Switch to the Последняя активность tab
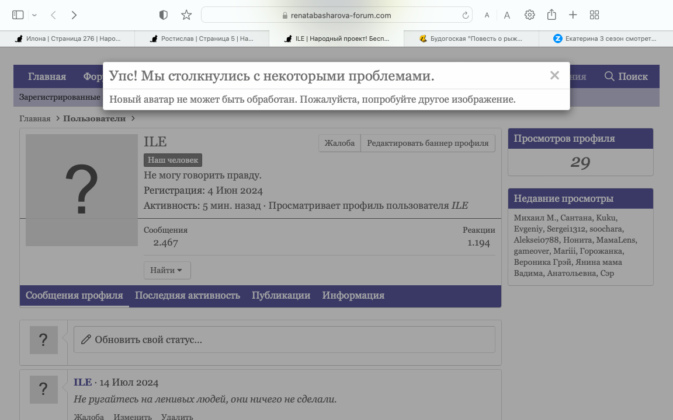The image size is (673, 420). [187, 295]
